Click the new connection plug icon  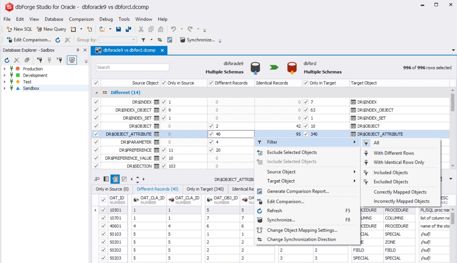coord(39,60)
